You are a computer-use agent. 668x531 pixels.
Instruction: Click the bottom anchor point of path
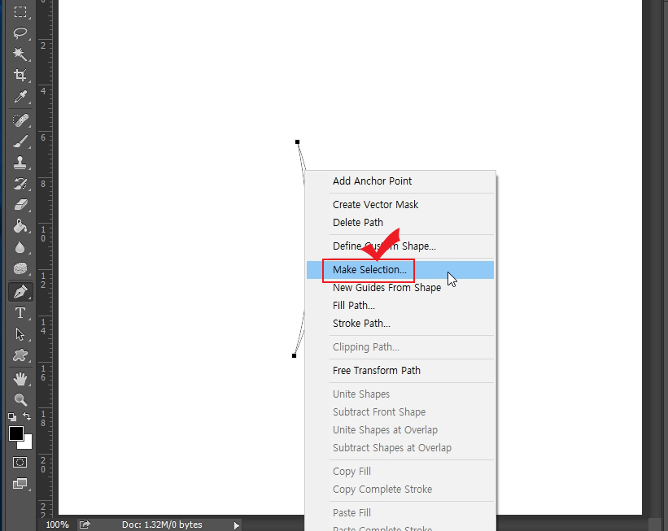click(x=294, y=355)
